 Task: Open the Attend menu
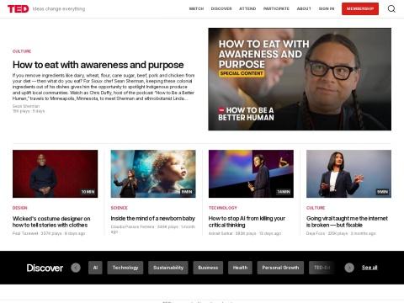pyautogui.click(x=247, y=8)
